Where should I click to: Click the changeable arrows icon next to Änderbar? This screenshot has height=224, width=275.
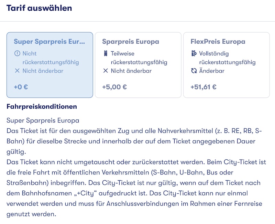coord(194,71)
